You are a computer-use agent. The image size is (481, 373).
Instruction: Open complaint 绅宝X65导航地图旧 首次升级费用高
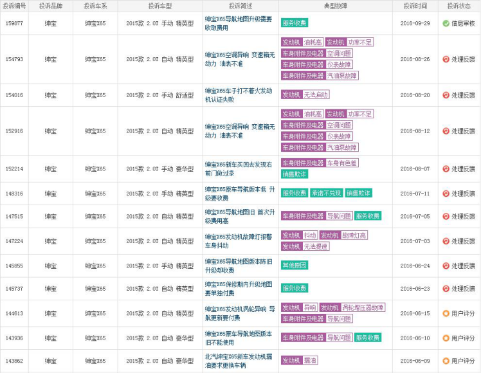pos(240,216)
